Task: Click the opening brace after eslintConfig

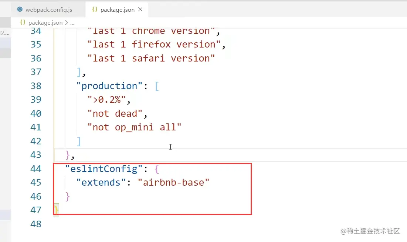Action: (x=157, y=169)
